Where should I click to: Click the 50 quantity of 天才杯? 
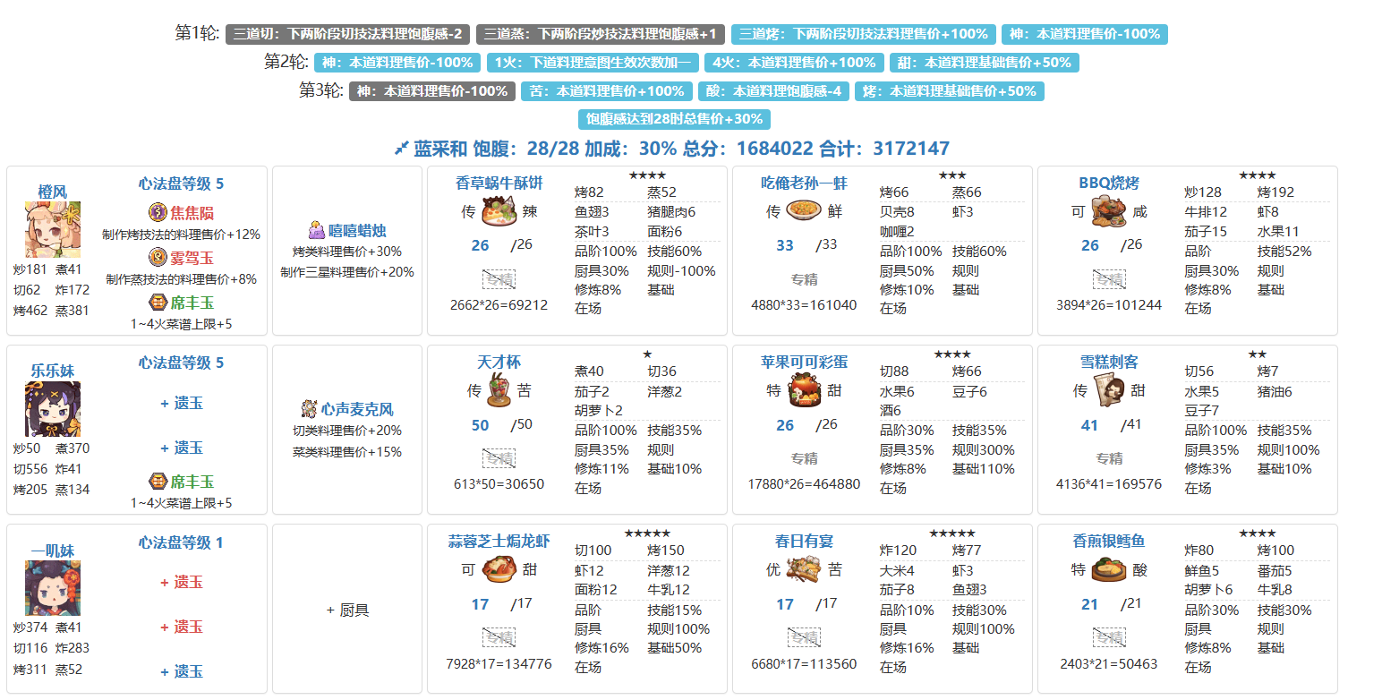coord(481,425)
